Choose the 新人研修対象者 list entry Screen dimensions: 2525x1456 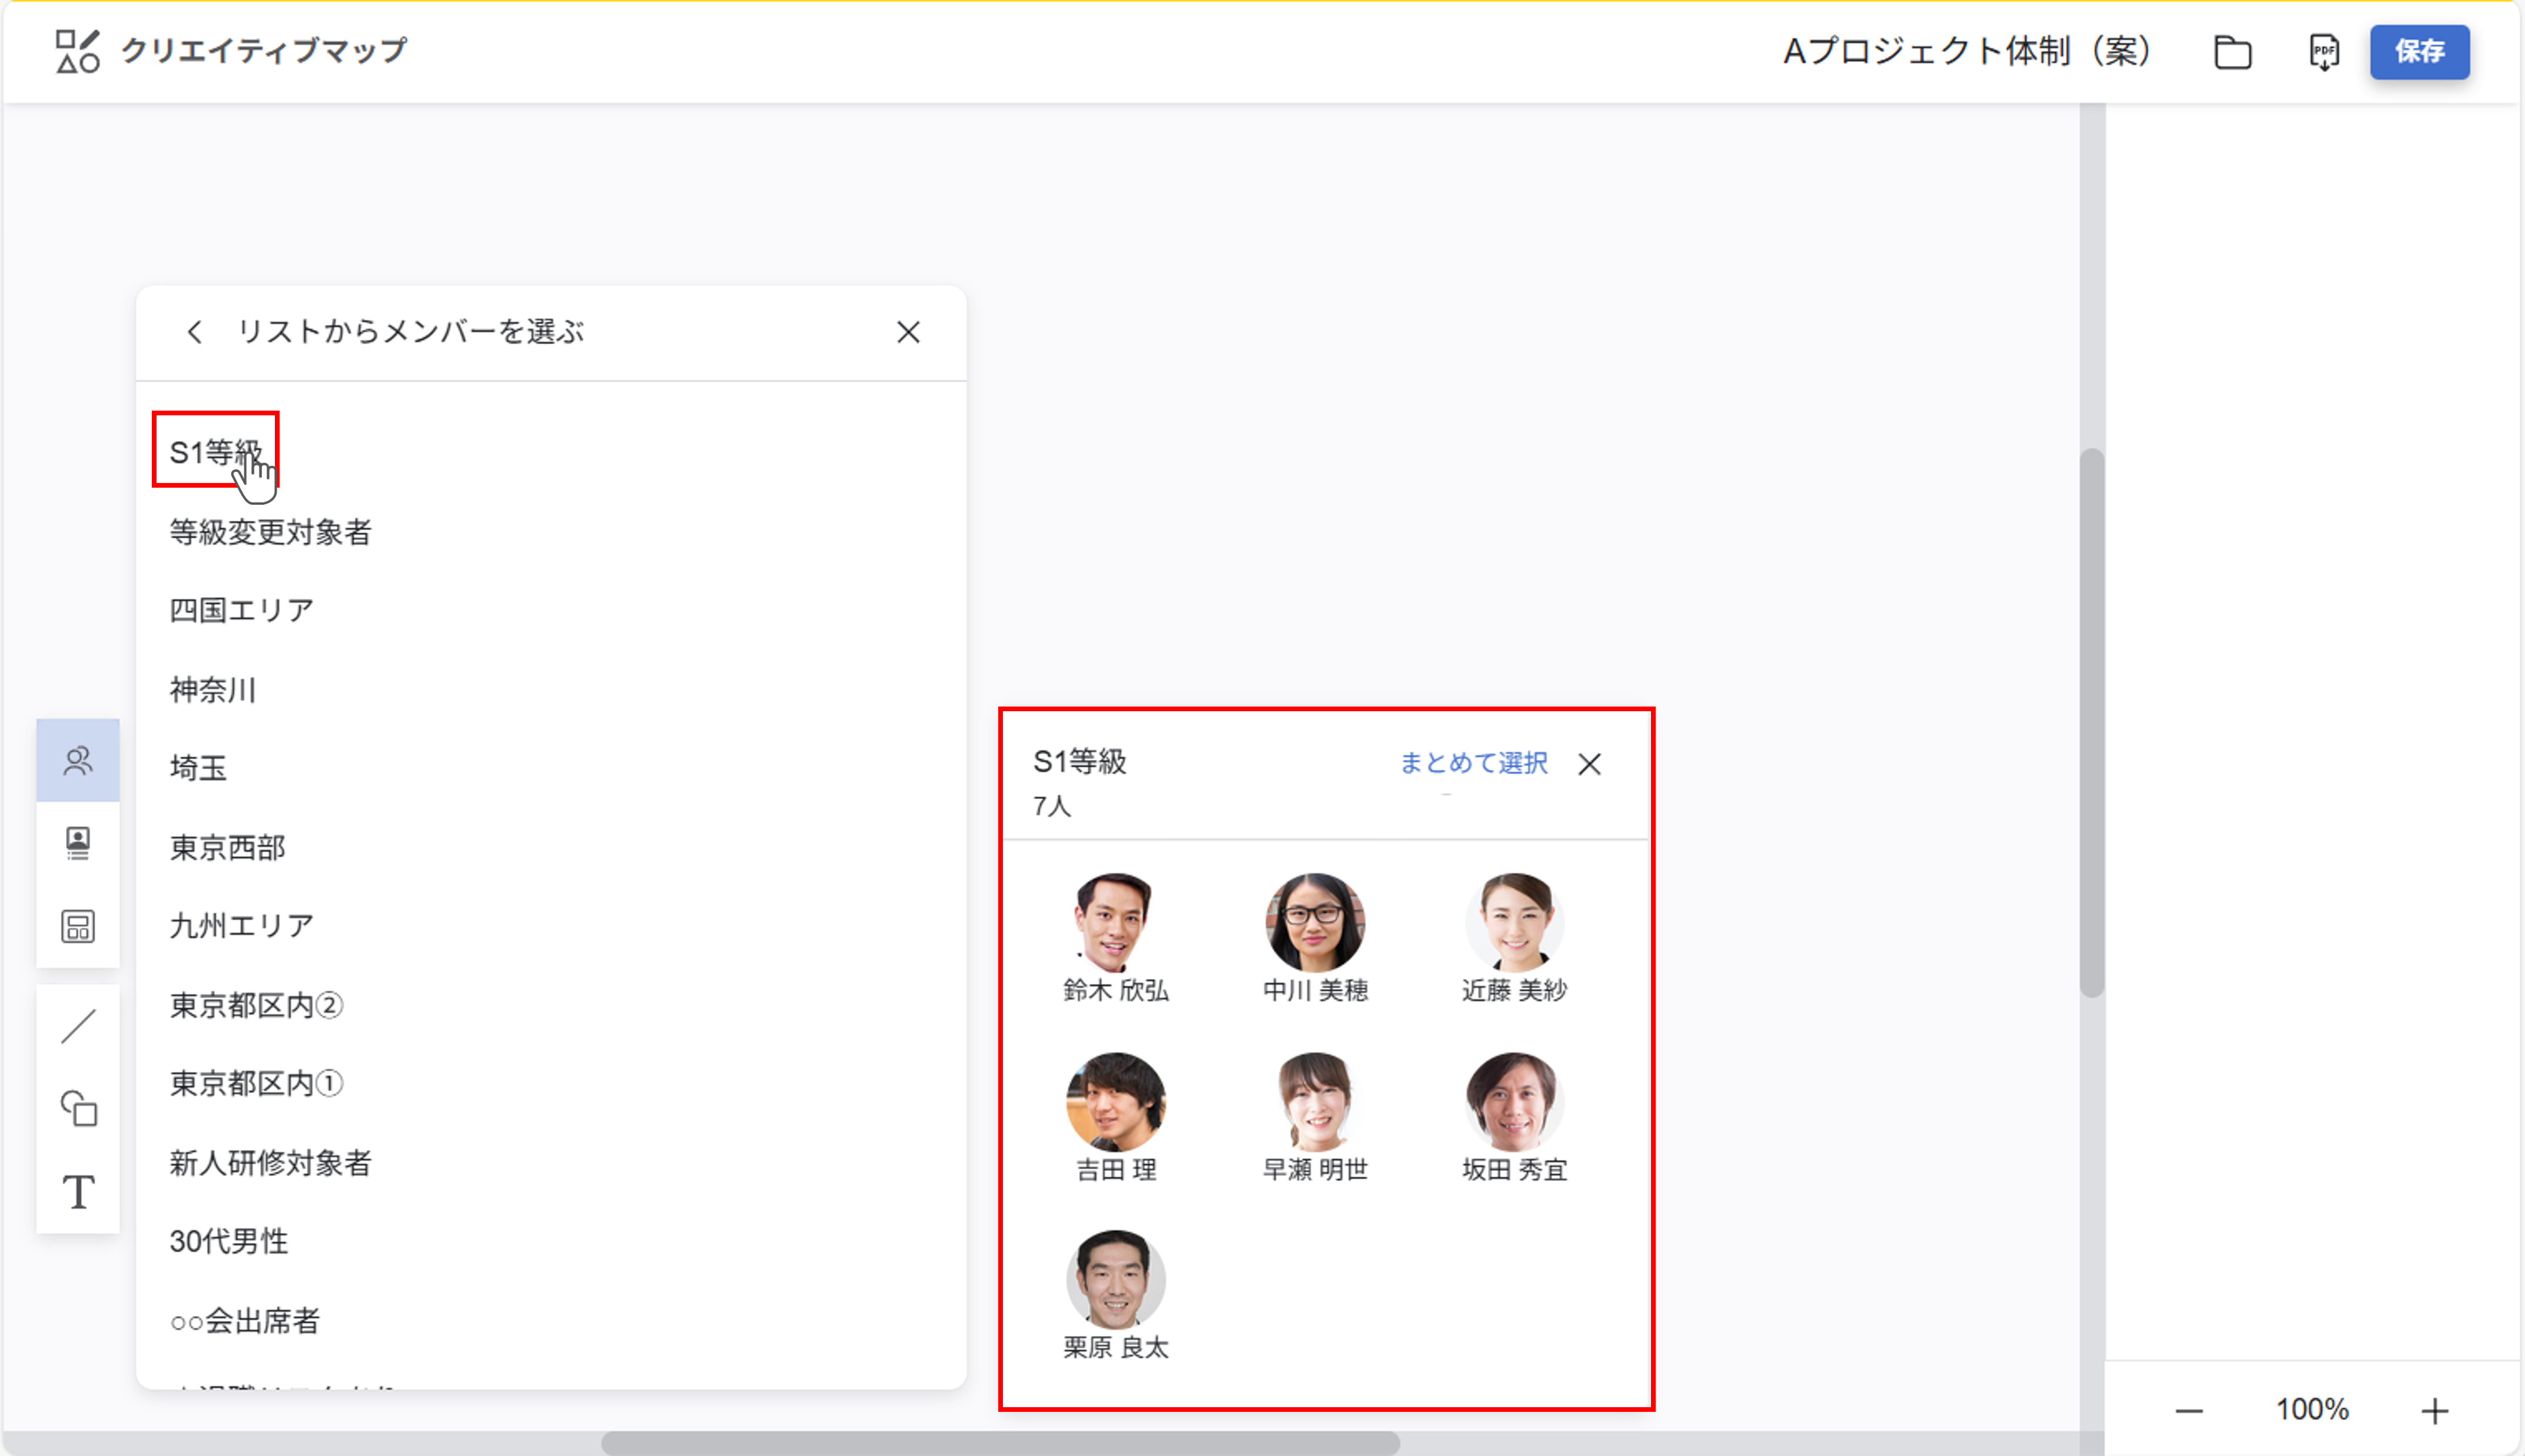coord(270,1163)
